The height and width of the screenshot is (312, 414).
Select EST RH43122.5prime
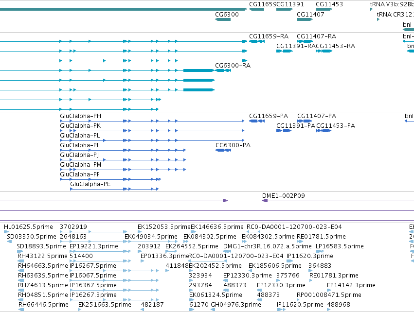coord(42,256)
